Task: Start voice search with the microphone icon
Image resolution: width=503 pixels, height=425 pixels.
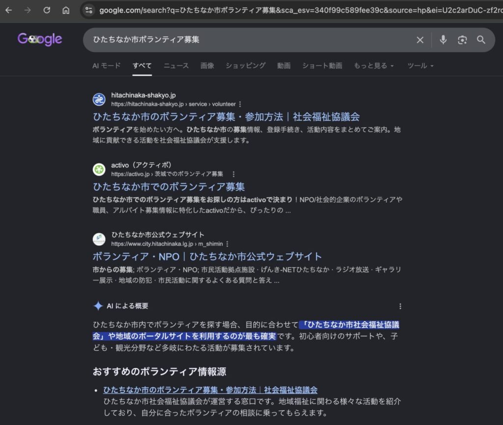Action: pos(443,40)
